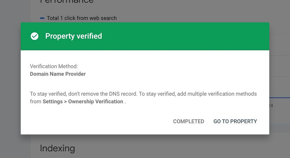
Task: Click the Domain Name Provider text
Action: pos(58,74)
